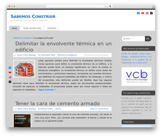The width and height of the screenshot is (162, 137).
Task: Select the Inicio tab
Action: click(x=15, y=28)
